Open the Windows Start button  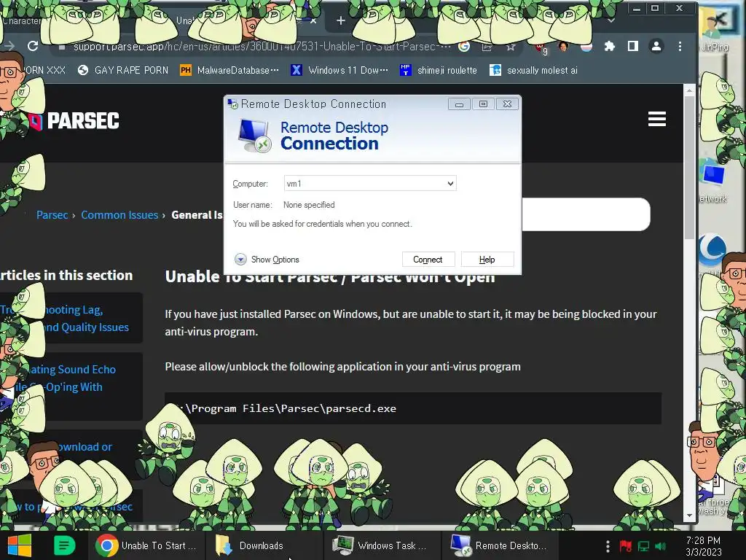tap(19, 545)
